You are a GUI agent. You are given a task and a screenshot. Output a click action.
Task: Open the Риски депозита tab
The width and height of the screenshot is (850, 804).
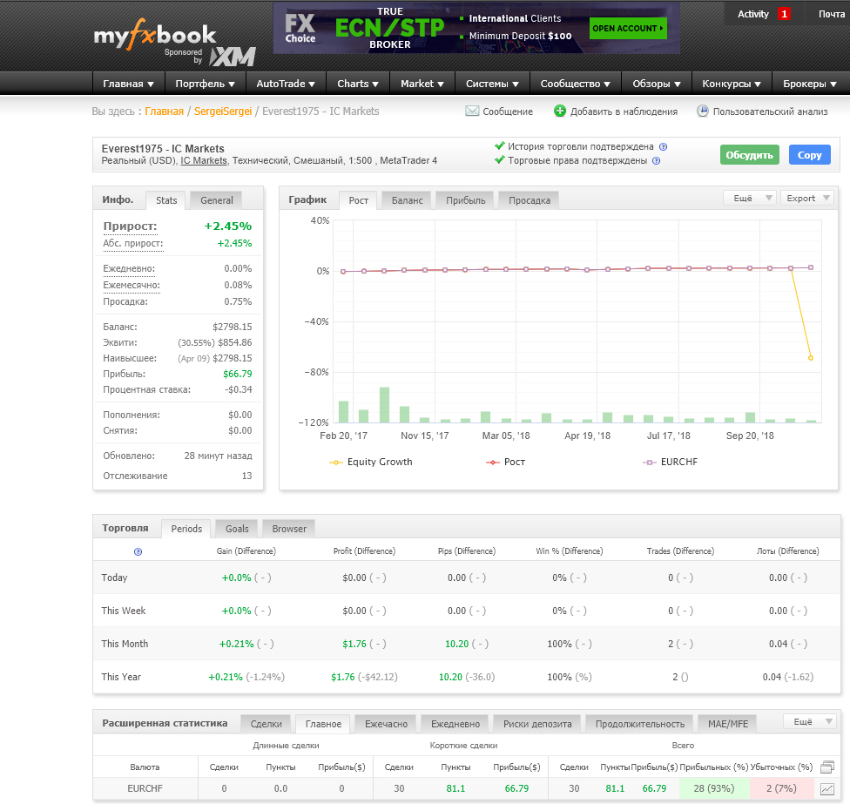pos(537,724)
